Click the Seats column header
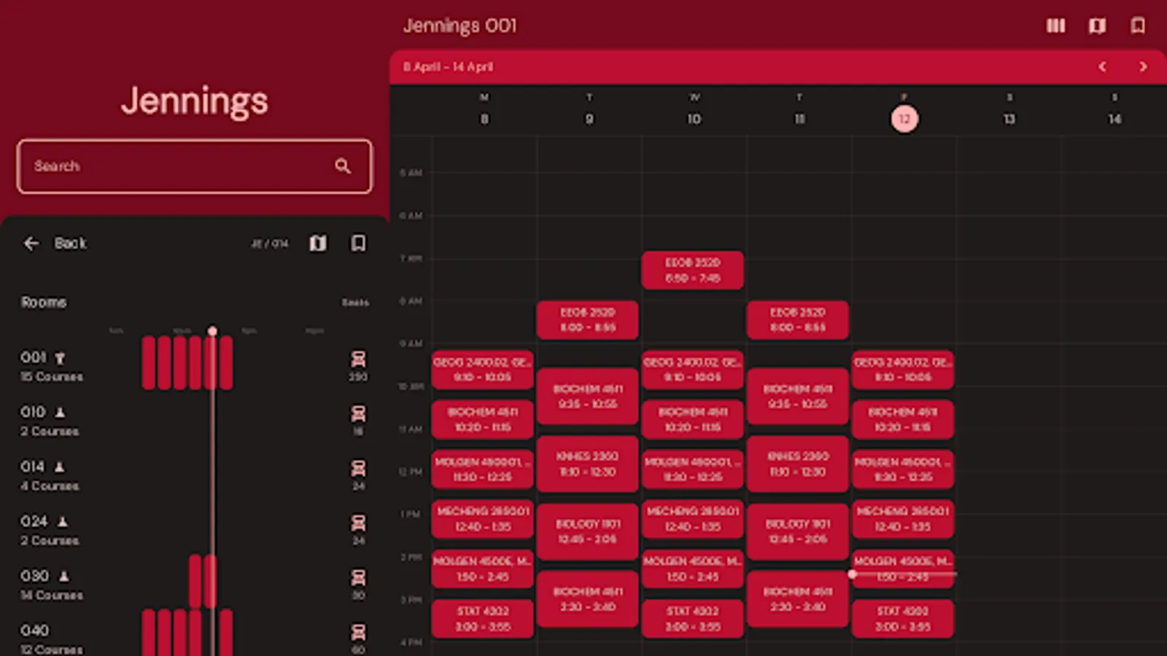The image size is (1167, 656). click(356, 302)
